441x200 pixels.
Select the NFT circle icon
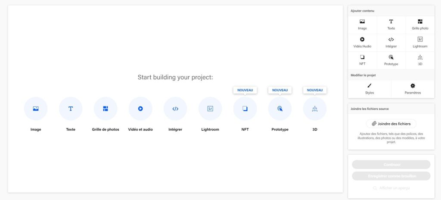245,109
